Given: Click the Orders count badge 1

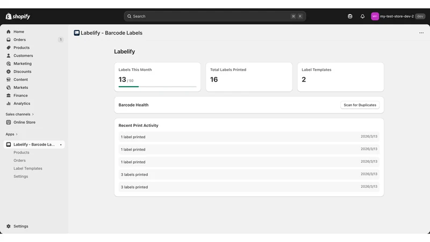Looking at the screenshot, I should [61, 39].
